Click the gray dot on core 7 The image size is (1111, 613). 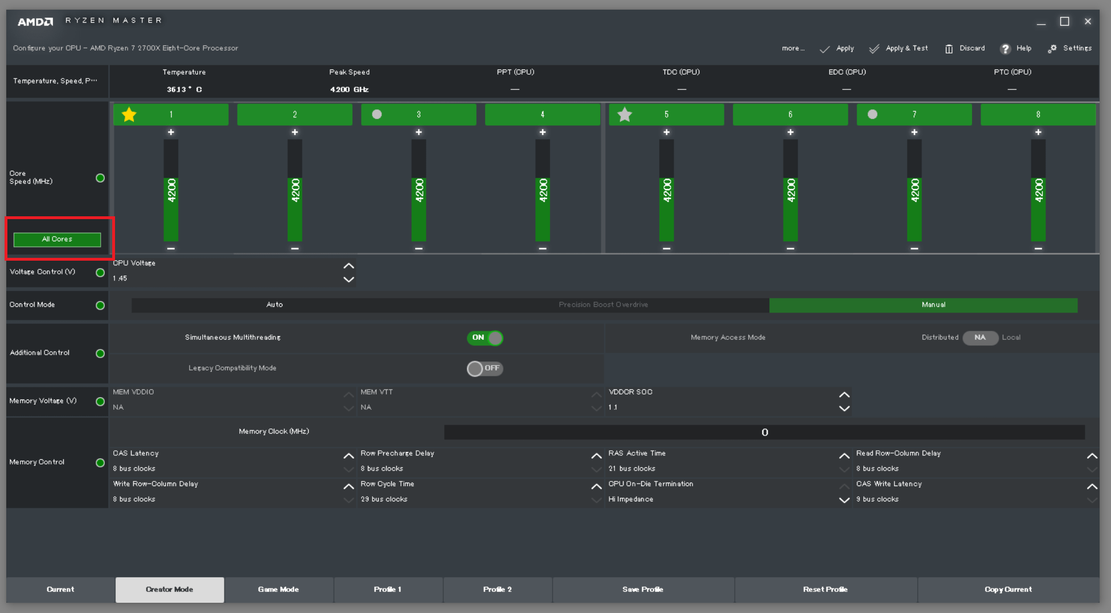[872, 114]
